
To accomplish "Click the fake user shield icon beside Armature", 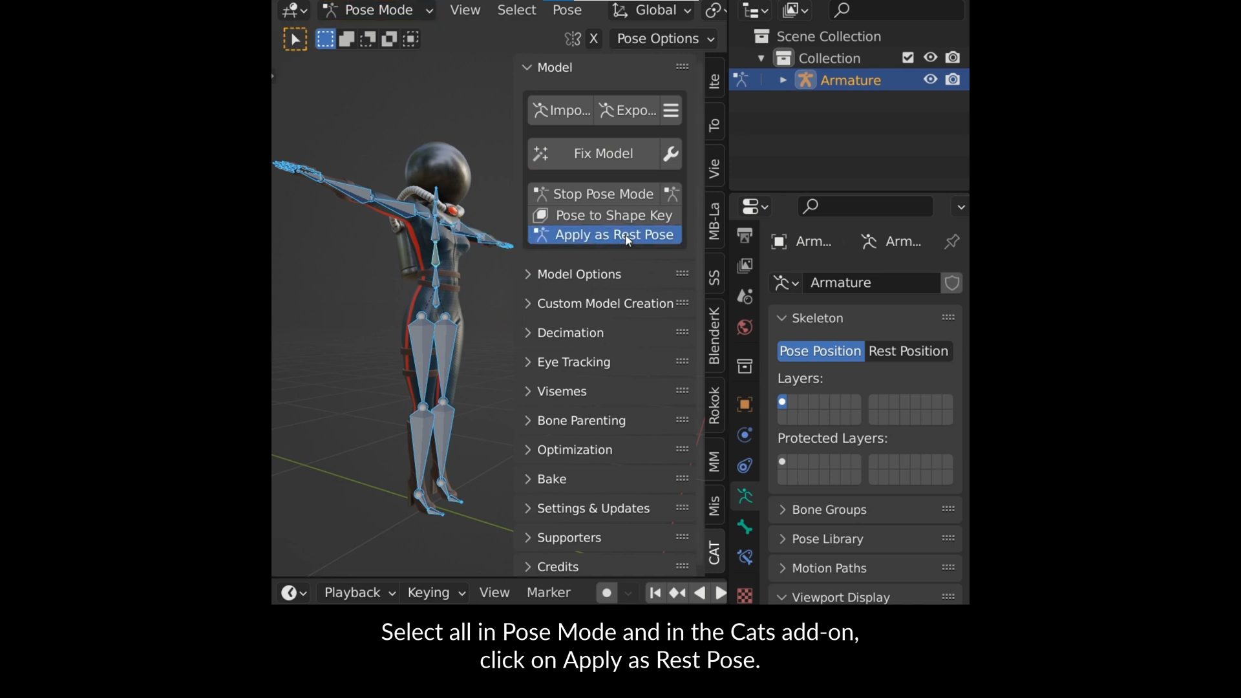I will pos(951,283).
